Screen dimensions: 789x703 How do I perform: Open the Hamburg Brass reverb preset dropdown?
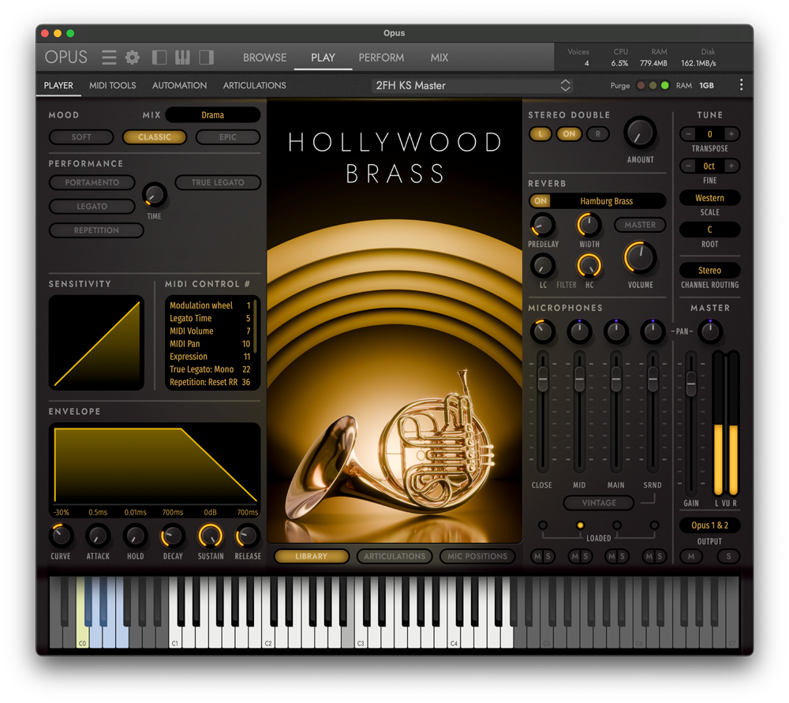tap(606, 201)
